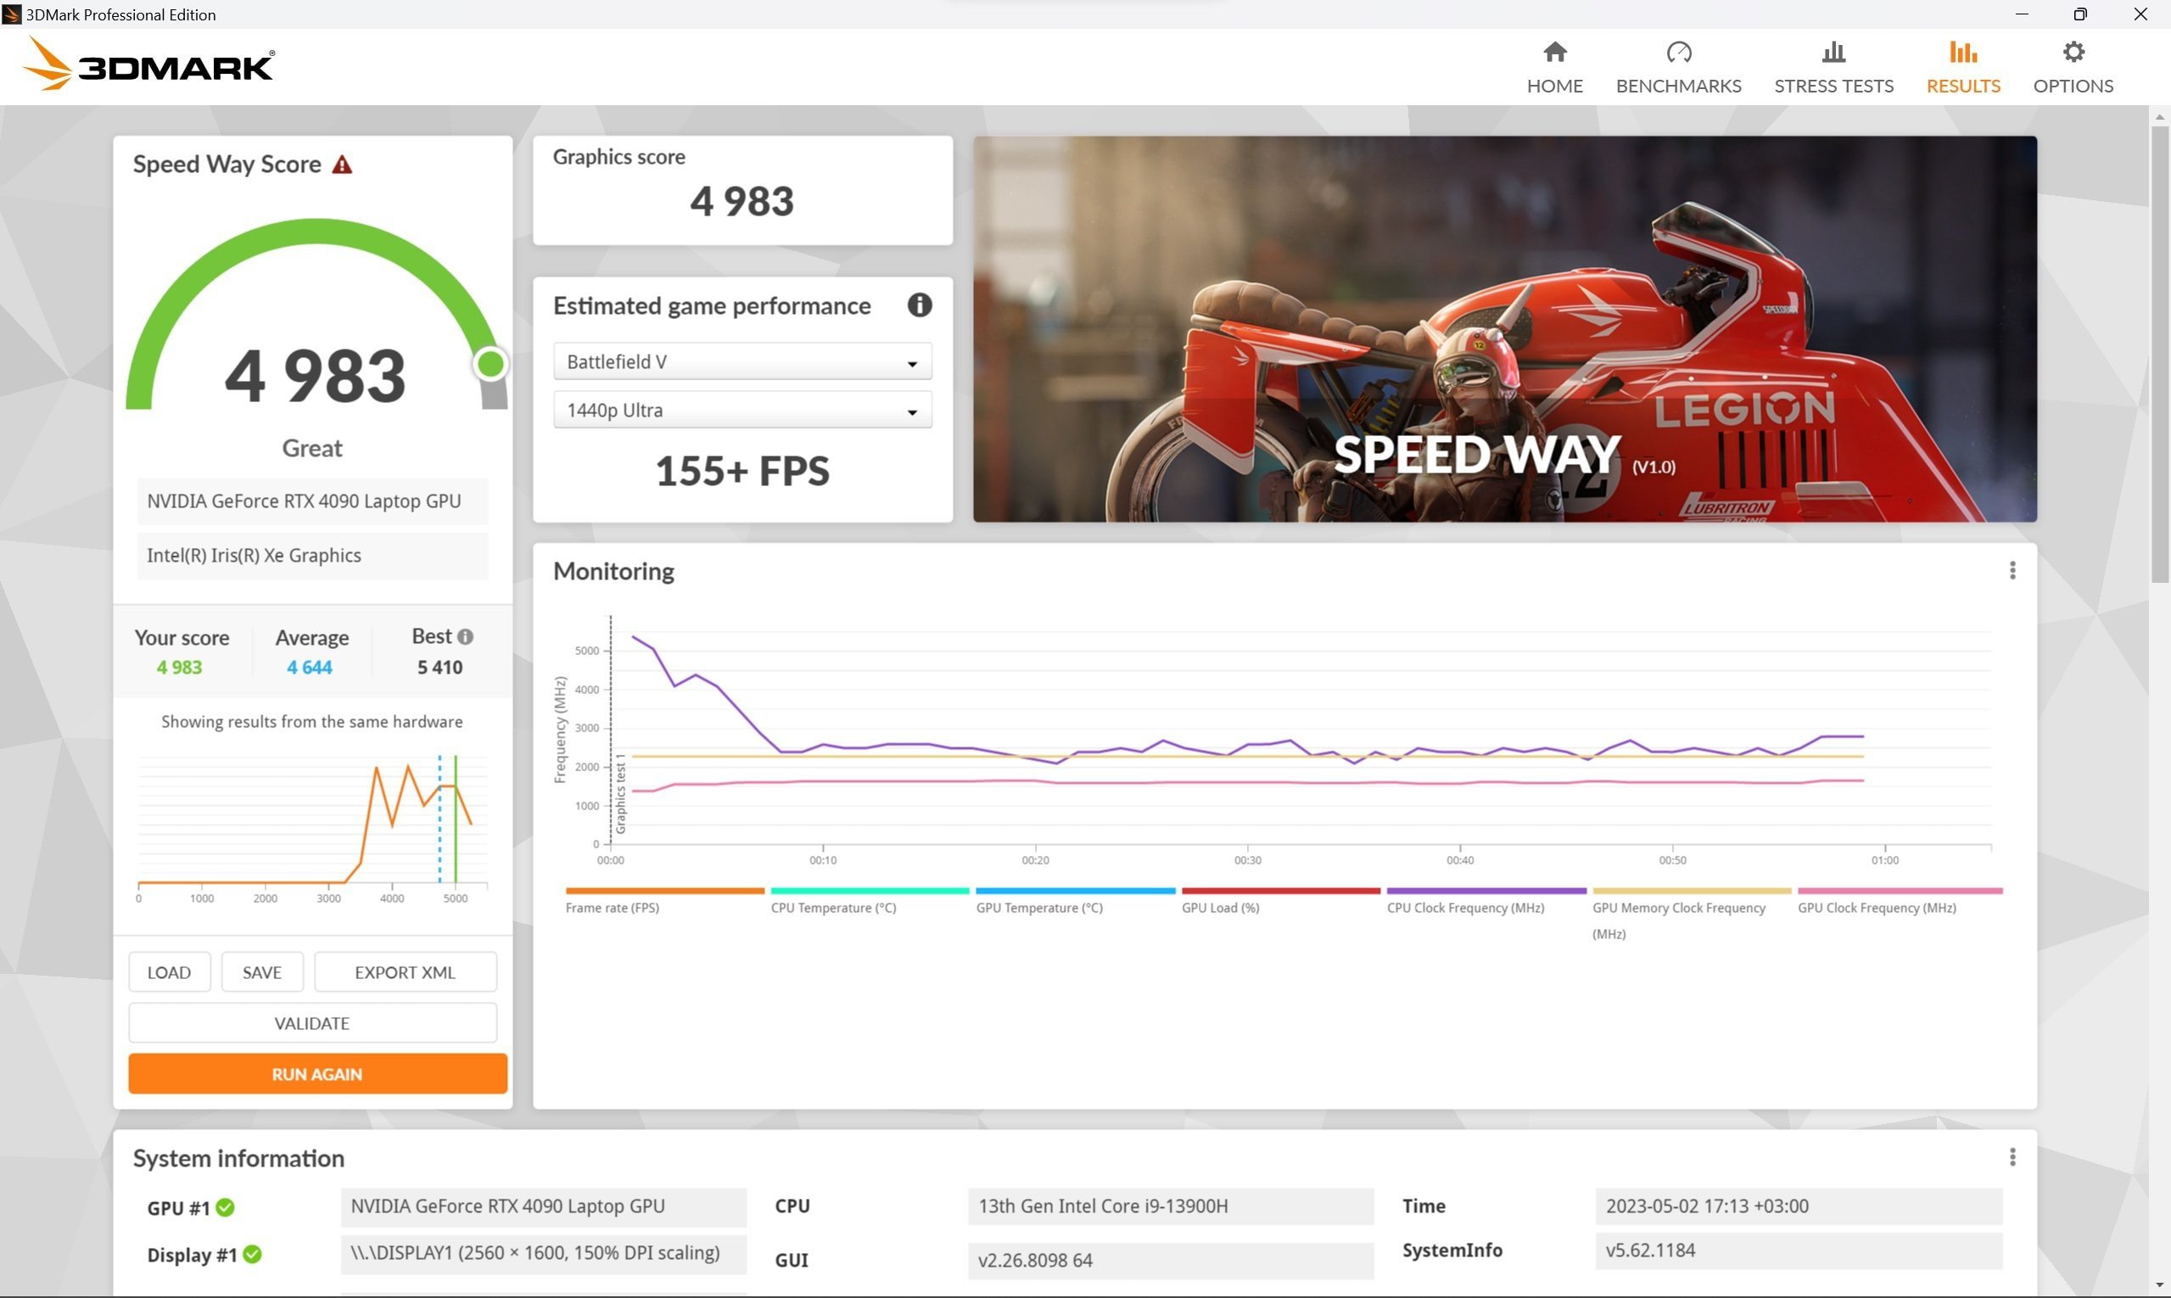Open the Stress Tests chart icon

[1833, 53]
